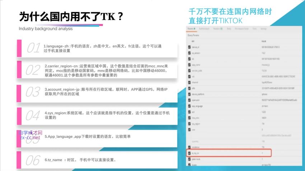
Task: Click the large 06 number
Action: coord(33,160)
